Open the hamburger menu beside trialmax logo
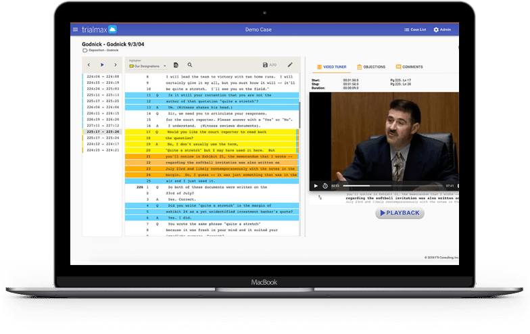The image size is (530, 334). pos(76,30)
